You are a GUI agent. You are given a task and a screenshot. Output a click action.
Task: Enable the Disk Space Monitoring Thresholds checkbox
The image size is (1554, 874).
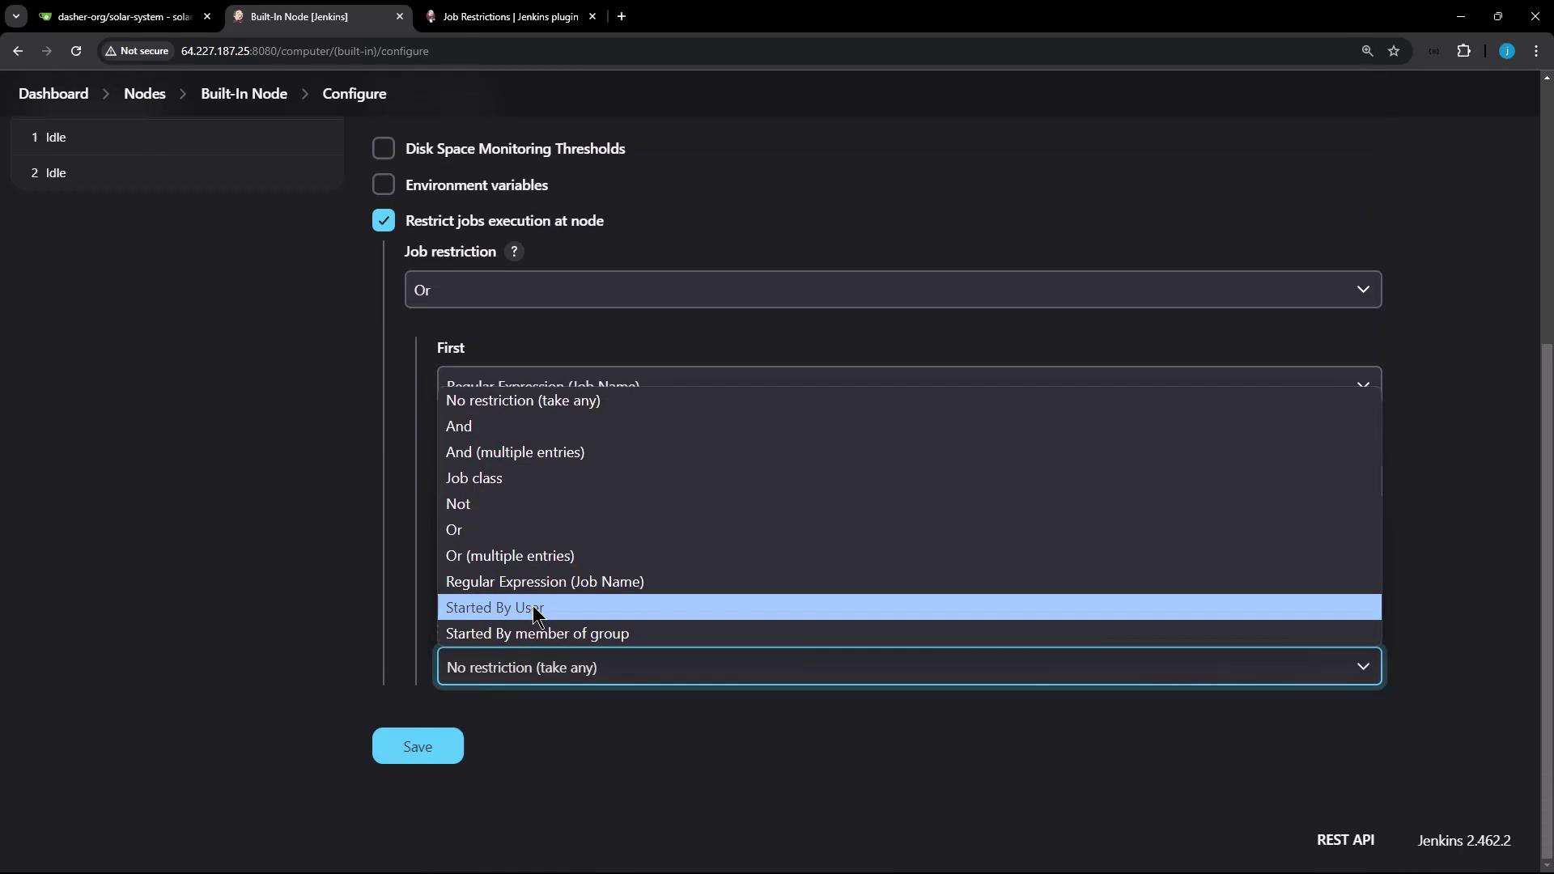point(384,149)
